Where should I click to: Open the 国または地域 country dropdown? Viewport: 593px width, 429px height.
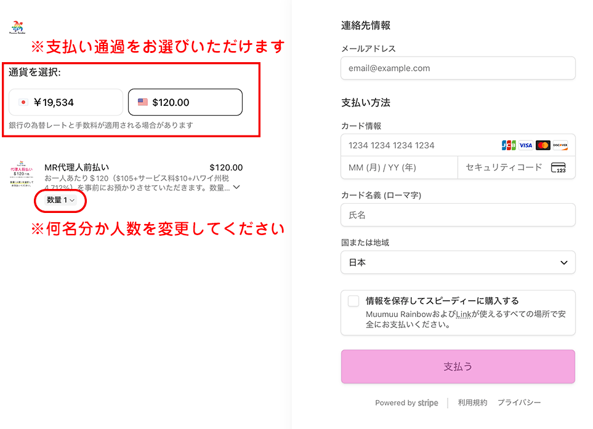(458, 262)
